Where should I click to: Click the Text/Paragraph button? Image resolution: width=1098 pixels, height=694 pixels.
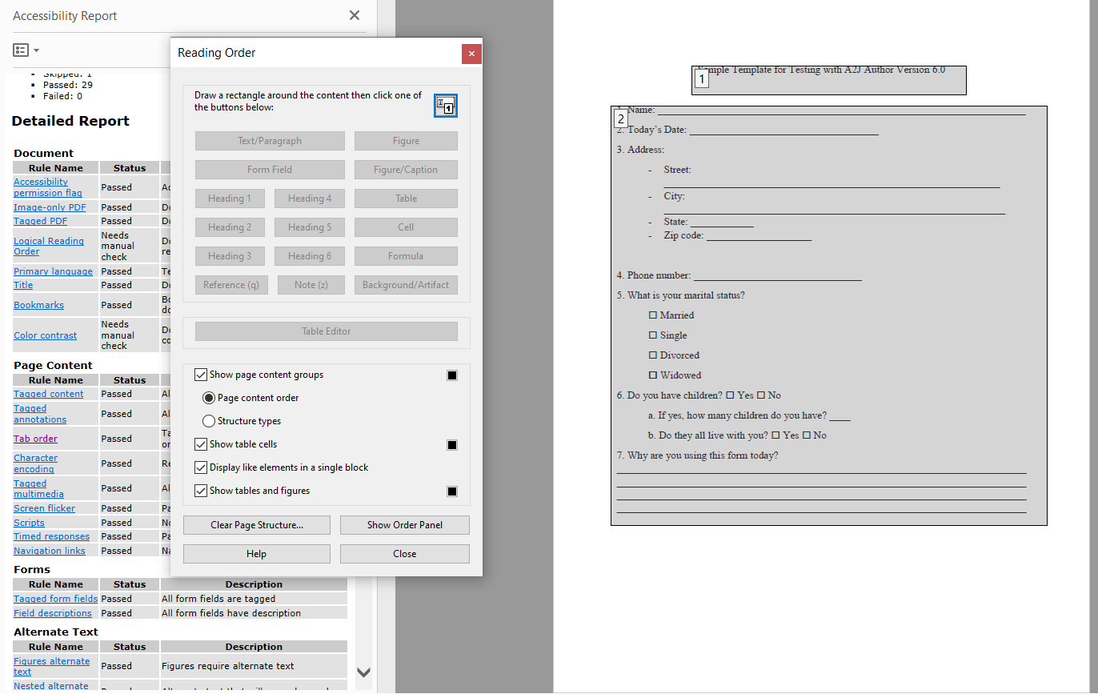coord(270,141)
